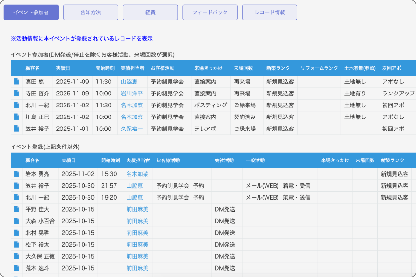Open the record icon for 高田 悠
The image size is (416, 277).
(17, 82)
